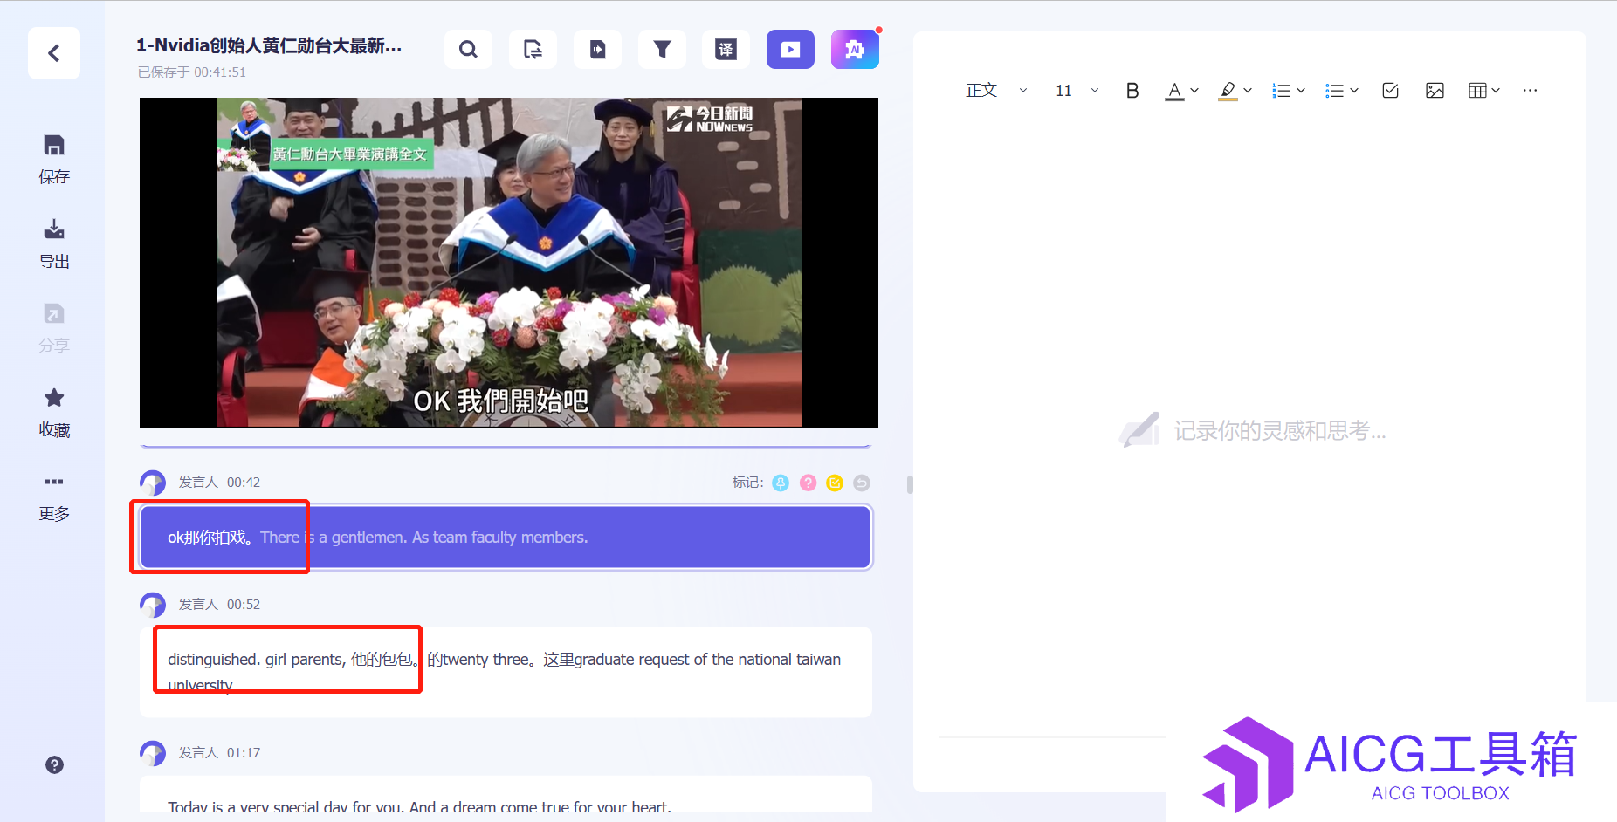The image size is (1617, 822).
Task: Click speaker avatar at 01:17
Action: click(153, 753)
